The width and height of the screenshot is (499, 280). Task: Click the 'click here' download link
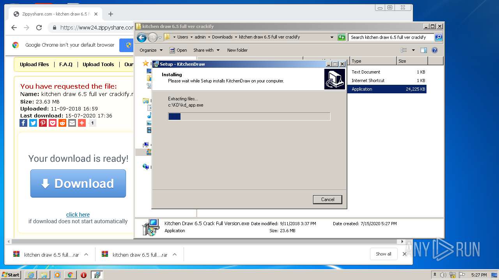[x=78, y=215]
